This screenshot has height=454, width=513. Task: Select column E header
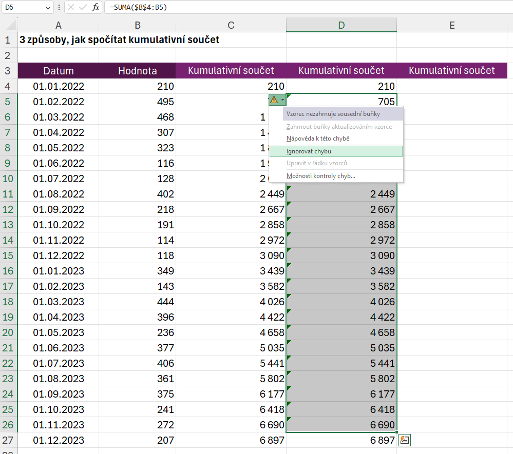click(452, 25)
